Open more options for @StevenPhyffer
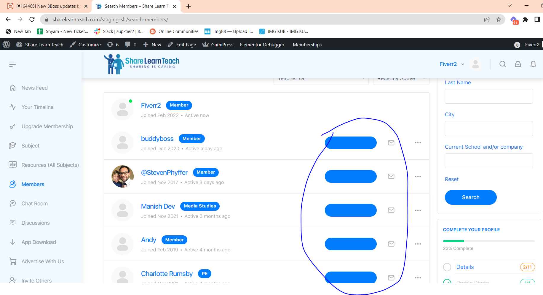 click(x=418, y=177)
